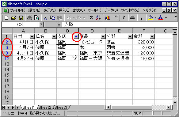Open the ウィンドウ(W) menu
Image resolution: width=179 pixels, height=117 pixels.
coord(130,10)
